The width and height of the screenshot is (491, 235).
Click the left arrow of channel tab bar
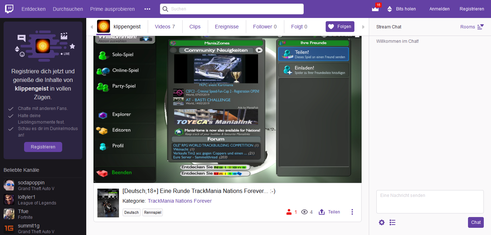click(x=92, y=27)
